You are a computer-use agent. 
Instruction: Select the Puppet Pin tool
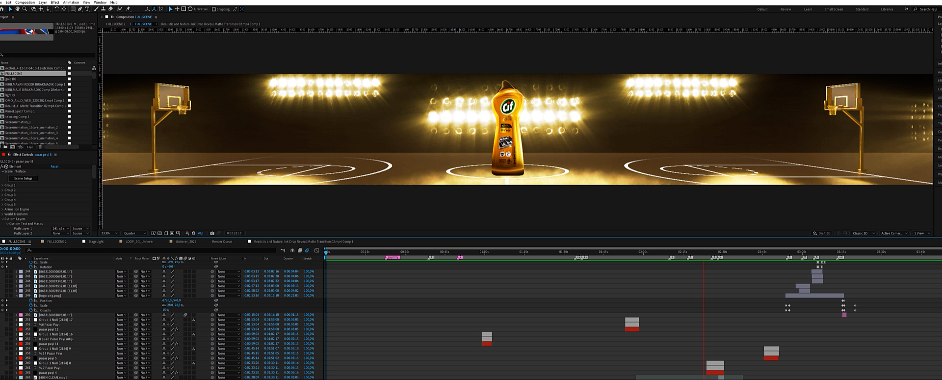coord(128,9)
